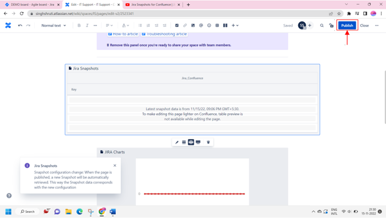Viewport: 386px width, 218px height.
Task: Undo the last edit
Action: click(20, 25)
